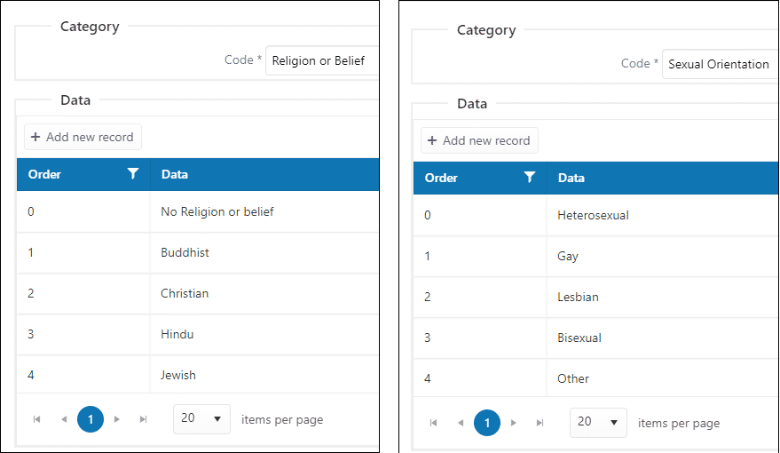
Task: Add new record to Sexual Orientation data
Action: tap(479, 140)
